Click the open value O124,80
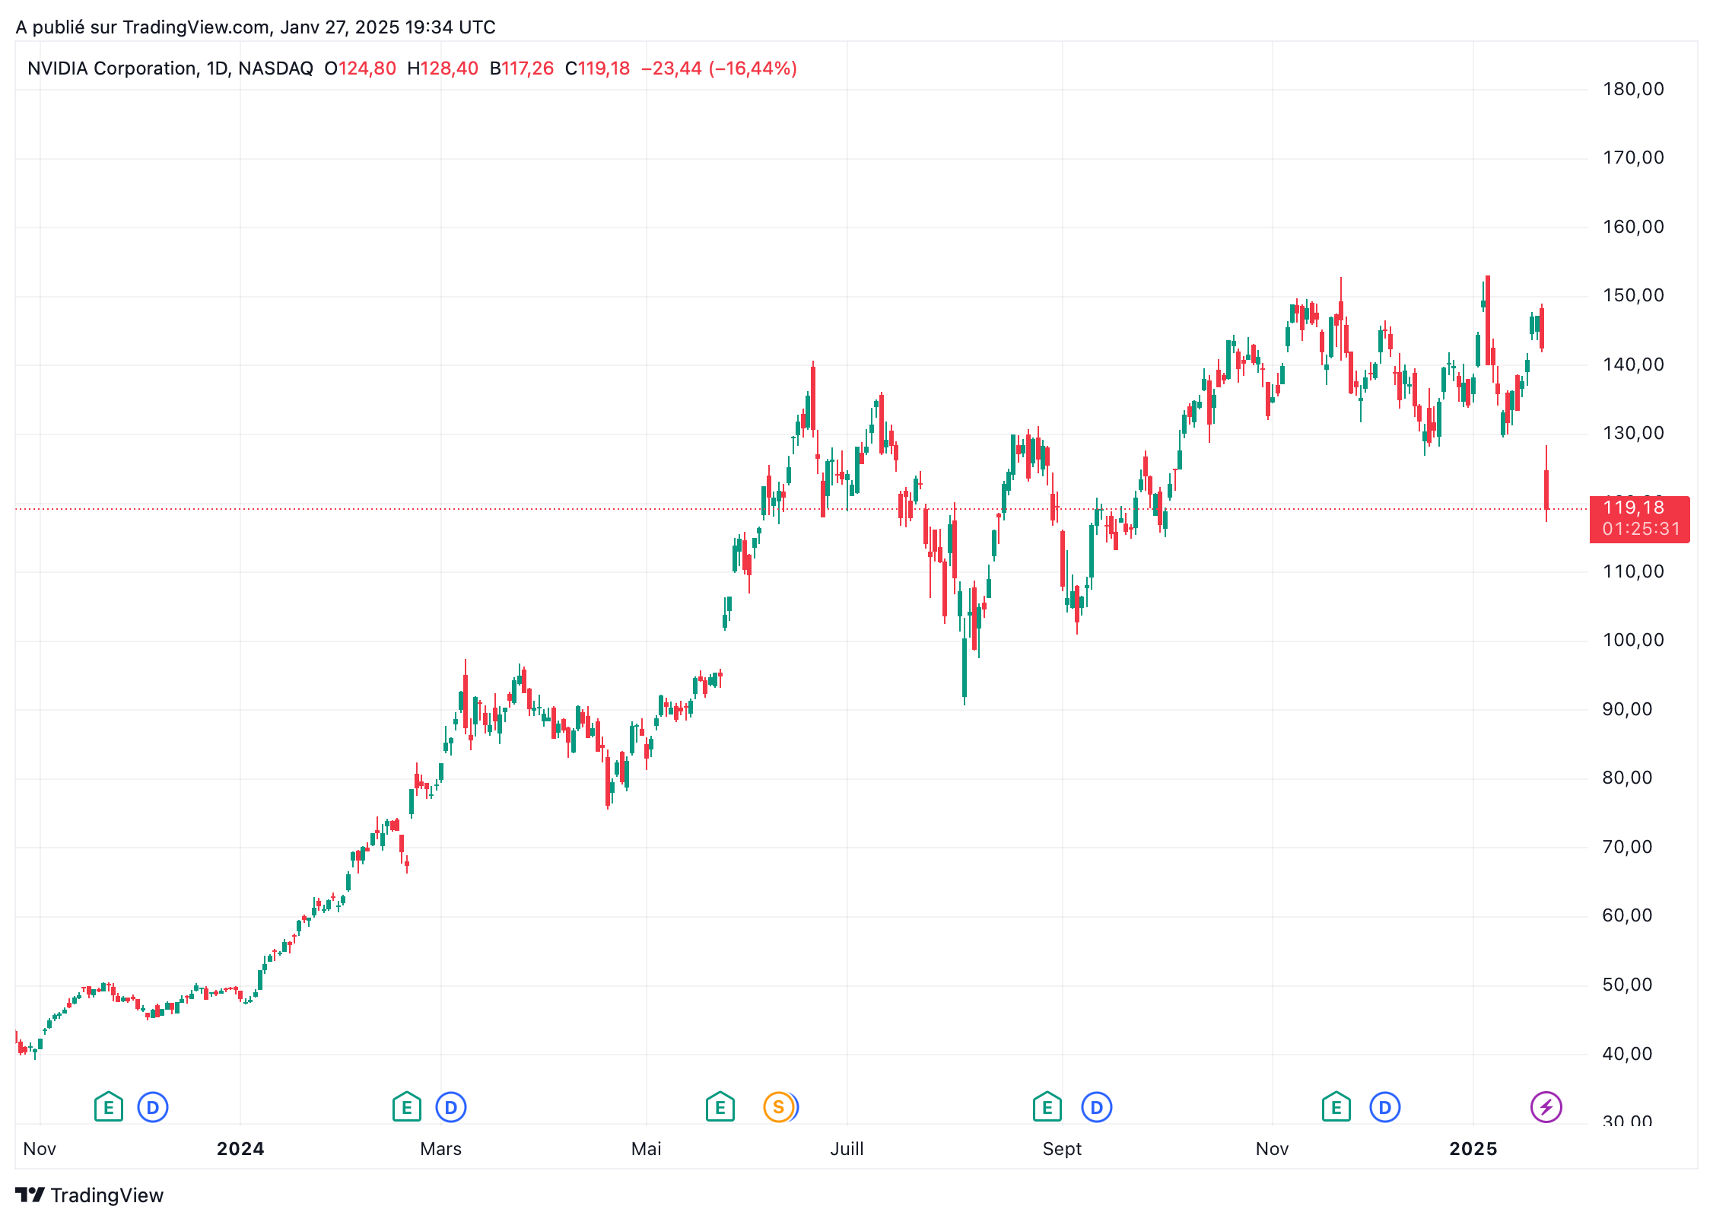 [x=361, y=68]
